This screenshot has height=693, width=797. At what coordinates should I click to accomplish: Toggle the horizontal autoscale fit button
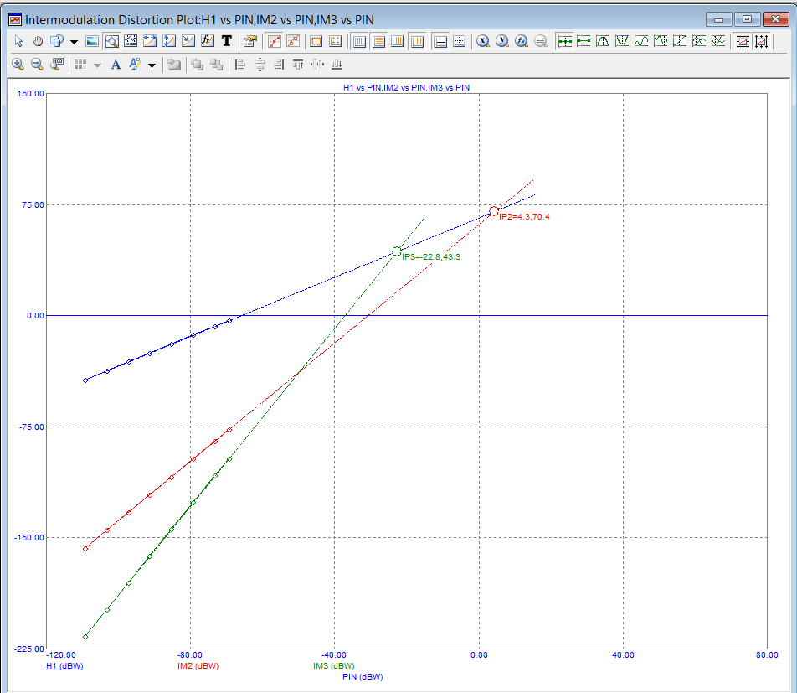point(743,41)
